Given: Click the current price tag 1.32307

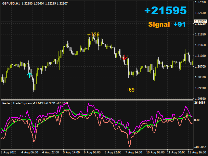Looking at the screenshot, I should [200, 21].
